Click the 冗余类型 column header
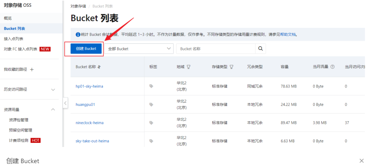This screenshot has width=368, height=165. (x=255, y=67)
